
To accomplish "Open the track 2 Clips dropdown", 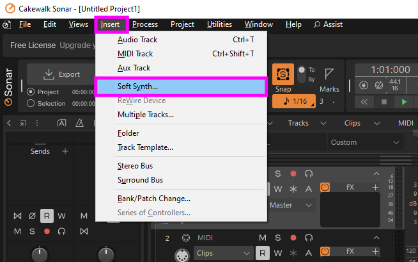I will click(222, 253).
